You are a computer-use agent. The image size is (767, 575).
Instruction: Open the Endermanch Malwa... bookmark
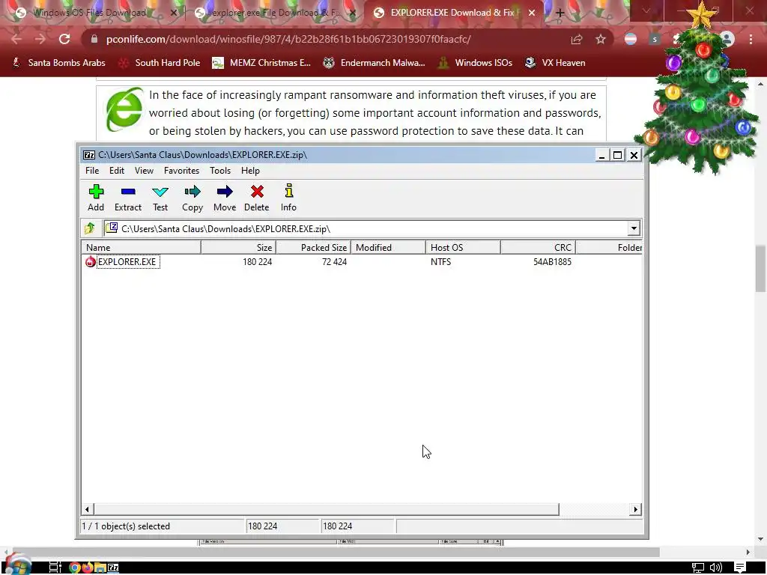pos(375,63)
